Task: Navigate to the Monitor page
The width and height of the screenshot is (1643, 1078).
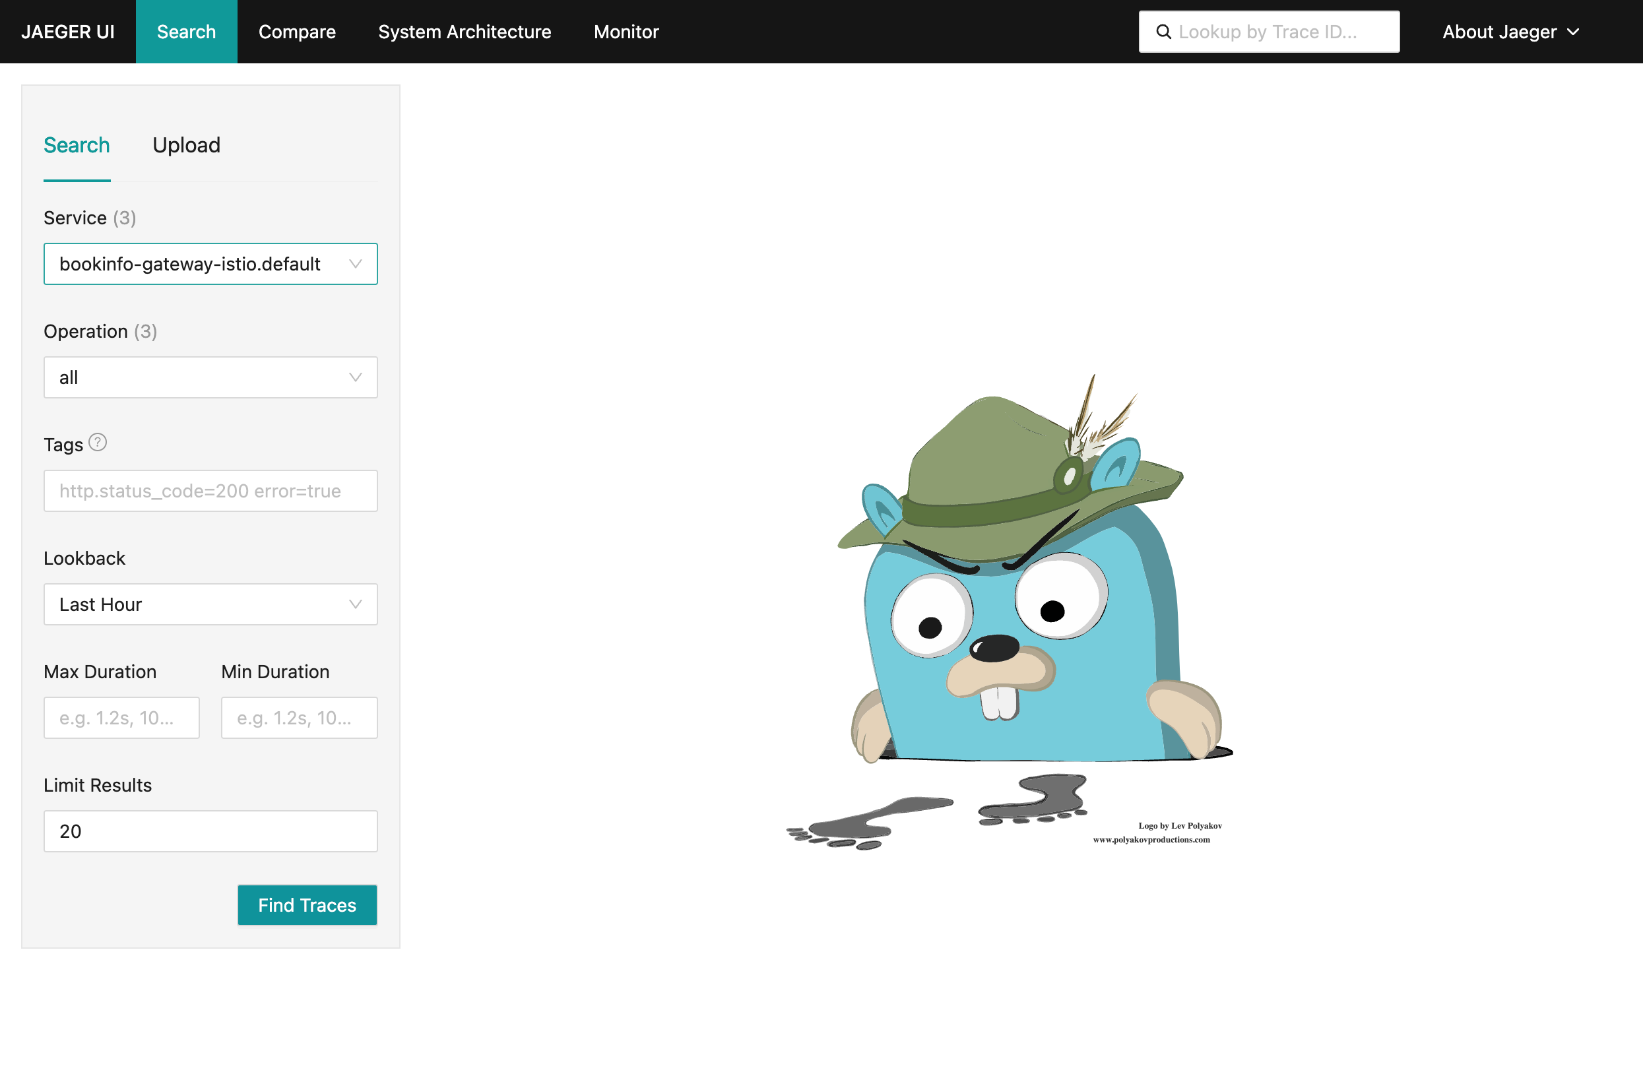Action: point(626,32)
